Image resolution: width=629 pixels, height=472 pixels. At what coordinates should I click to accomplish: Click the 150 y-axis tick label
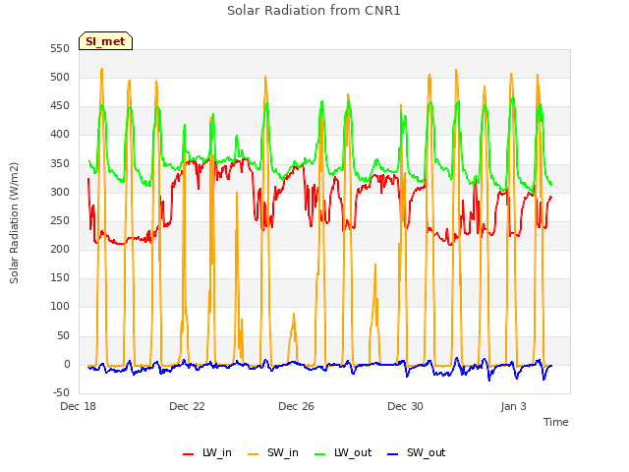[x=60, y=277]
